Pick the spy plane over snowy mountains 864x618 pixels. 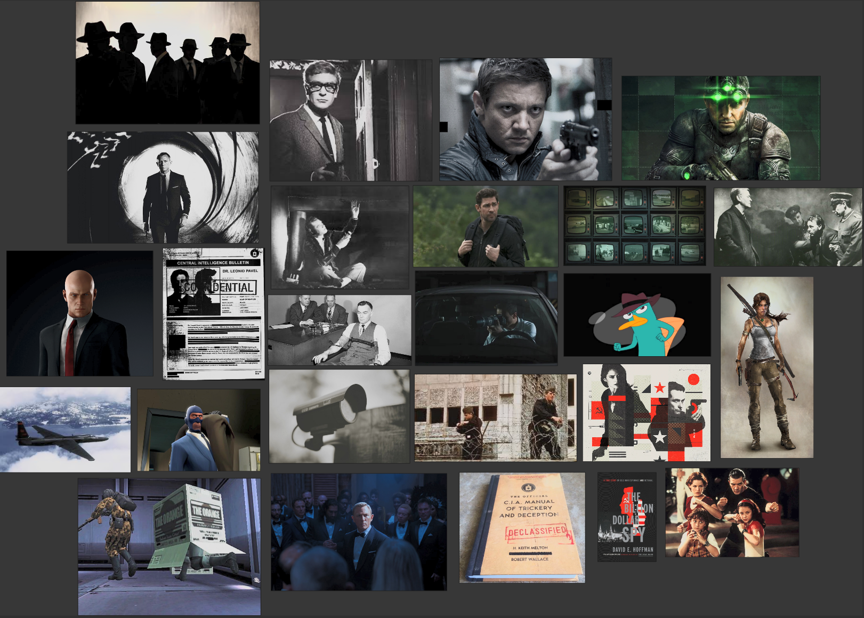click(65, 430)
